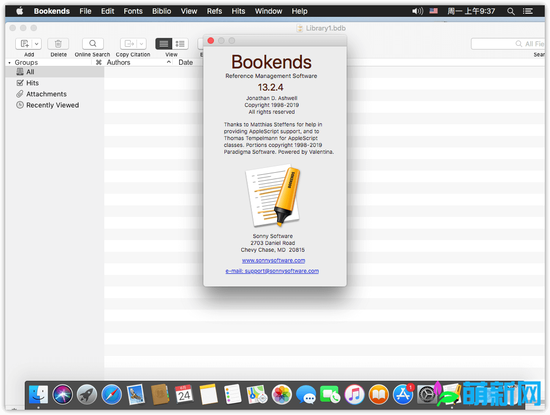This screenshot has height=415, width=550.
Task: Open Photos from the Dock
Action: tap(282, 394)
